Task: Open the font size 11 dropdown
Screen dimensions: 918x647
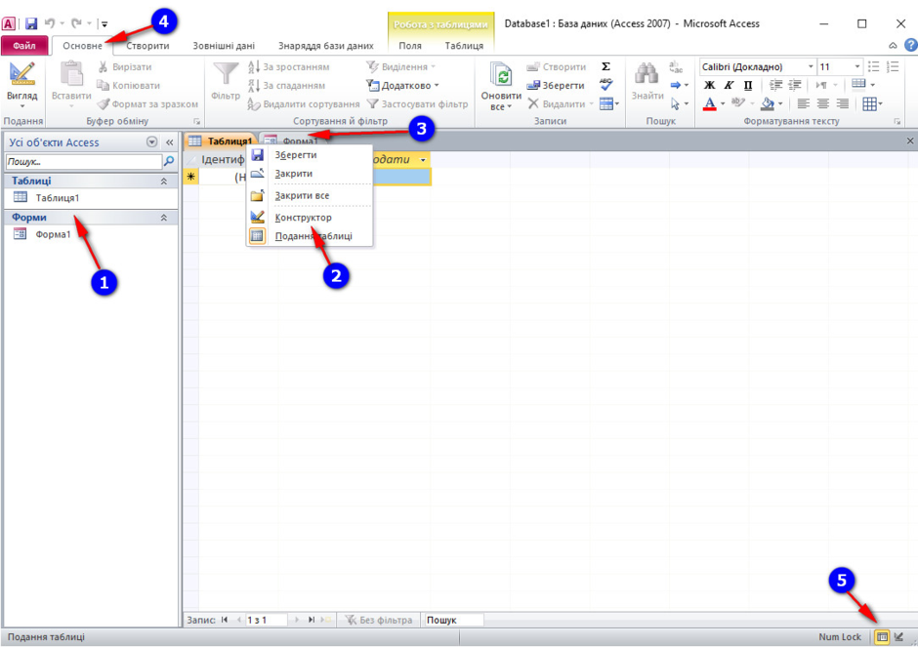Action: point(857,66)
